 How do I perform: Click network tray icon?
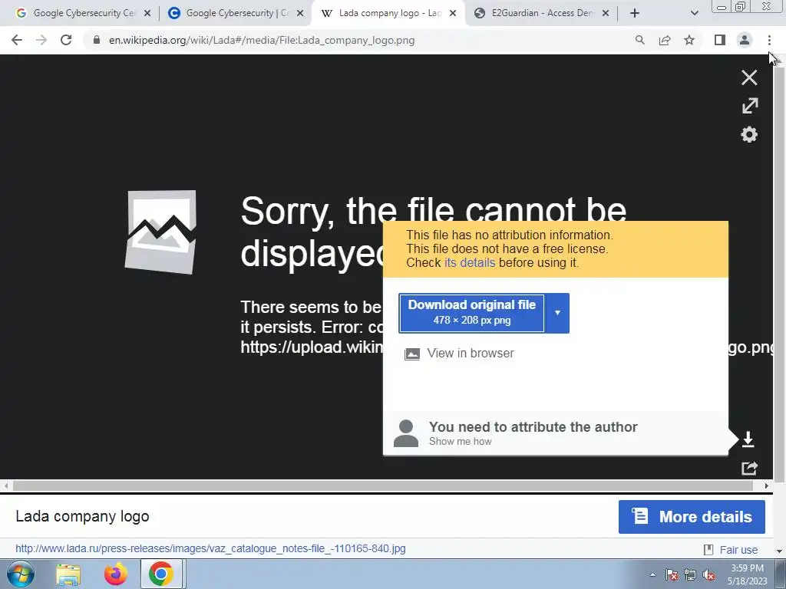point(690,575)
